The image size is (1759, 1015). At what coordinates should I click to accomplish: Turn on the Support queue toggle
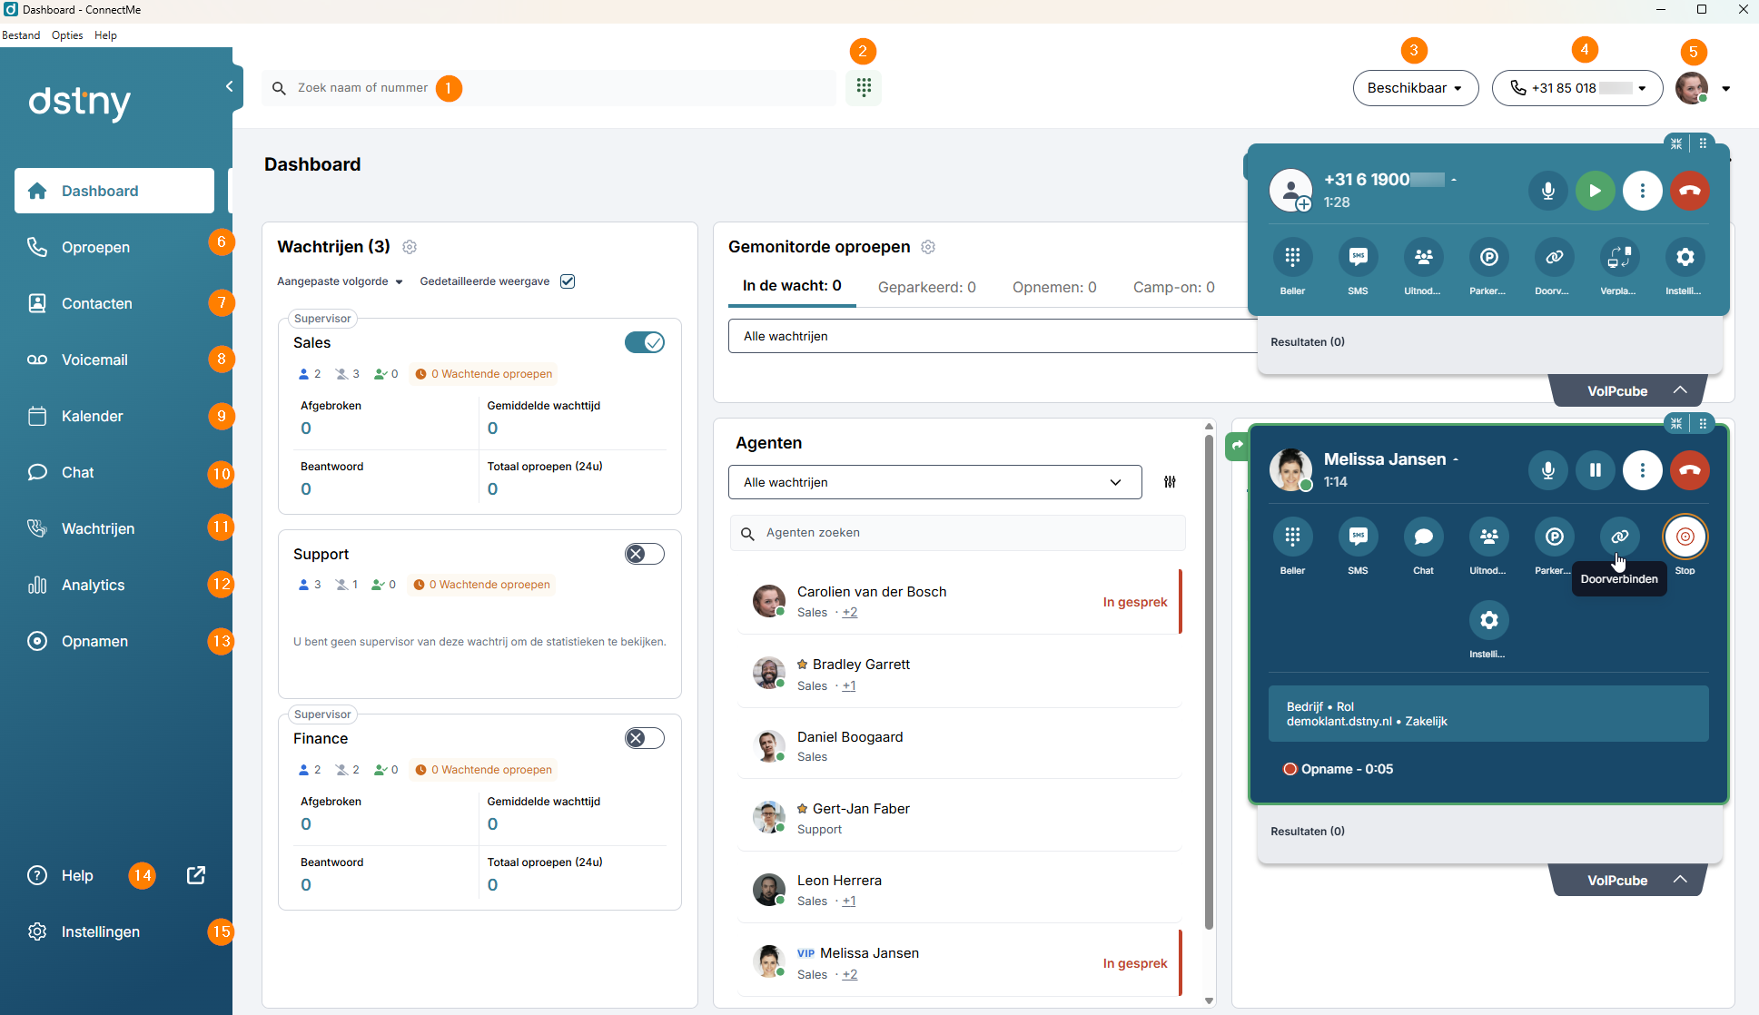tap(645, 554)
